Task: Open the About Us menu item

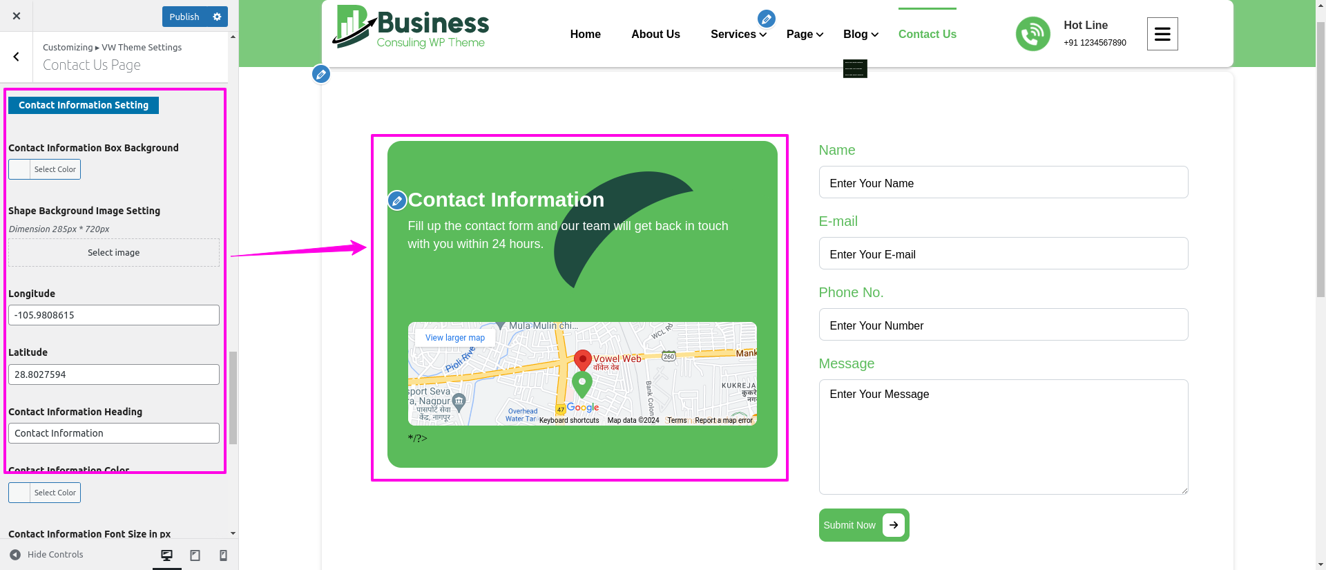Action: 655,35
